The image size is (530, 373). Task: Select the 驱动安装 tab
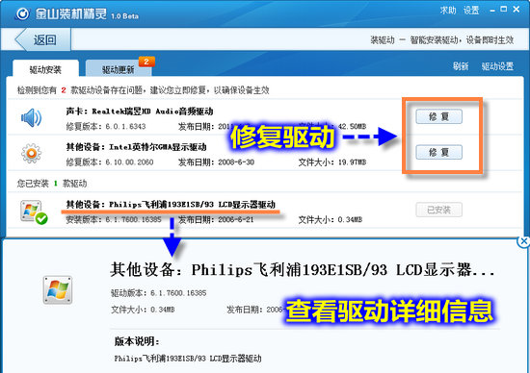coord(45,69)
